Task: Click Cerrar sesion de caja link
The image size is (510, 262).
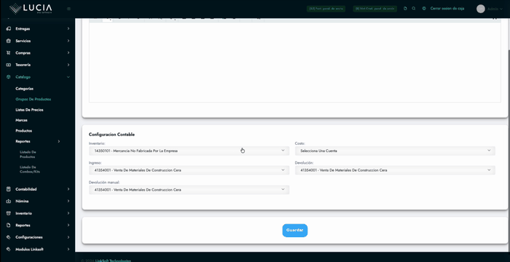Action: point(447,9)
